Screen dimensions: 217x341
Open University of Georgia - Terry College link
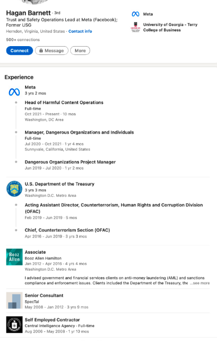point(170,27)
